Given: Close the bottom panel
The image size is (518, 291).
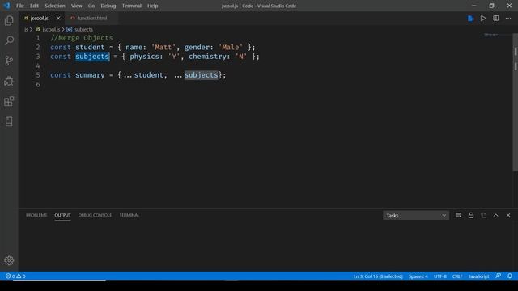Looking at the screenshot, I should tap(508, 216).
